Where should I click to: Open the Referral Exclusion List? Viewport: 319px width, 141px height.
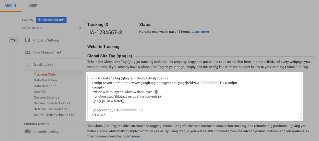coord(51,109)
